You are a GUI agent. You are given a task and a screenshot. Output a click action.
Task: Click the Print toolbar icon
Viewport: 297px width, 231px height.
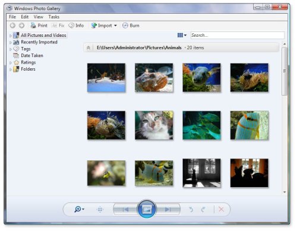click(x=33, y=26)
